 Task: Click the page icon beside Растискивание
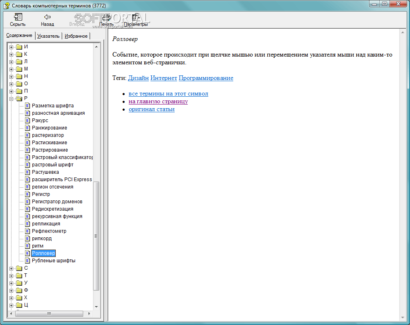(27, 143)
